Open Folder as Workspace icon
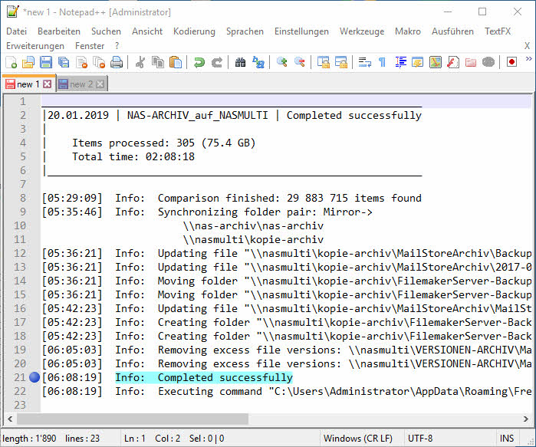 coord(471,62)
